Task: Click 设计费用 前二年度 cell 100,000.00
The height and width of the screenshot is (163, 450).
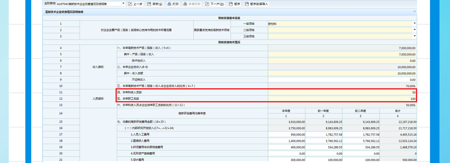Action: tap(361, 160)
